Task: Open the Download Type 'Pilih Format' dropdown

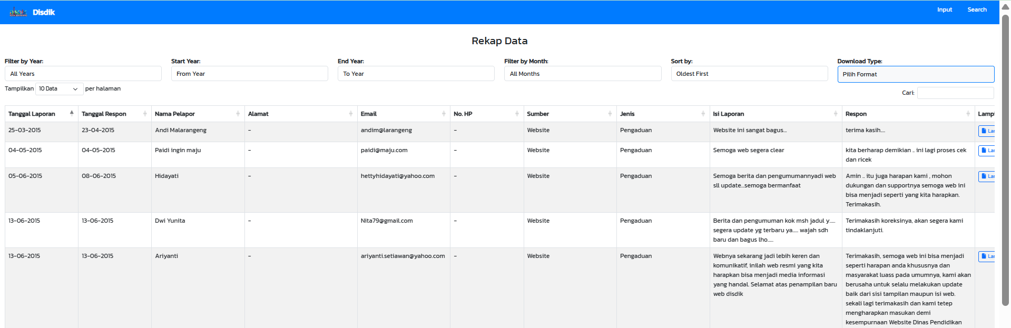Action: [x=915, y=74]
